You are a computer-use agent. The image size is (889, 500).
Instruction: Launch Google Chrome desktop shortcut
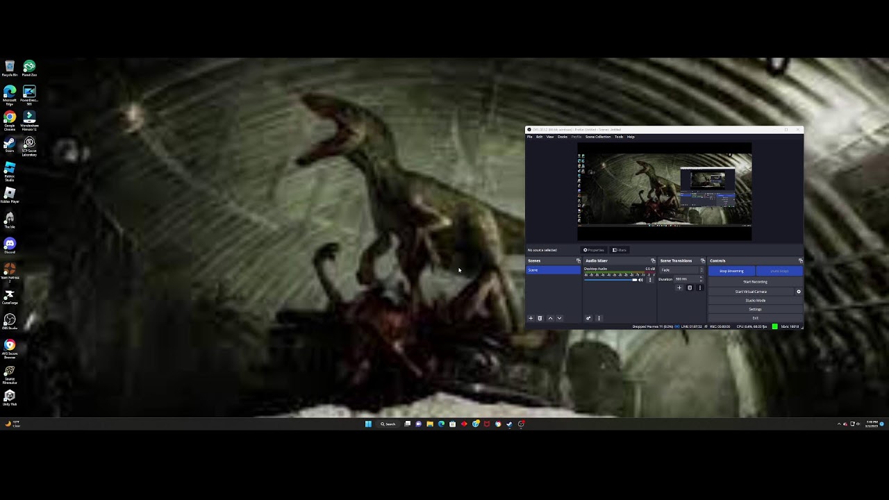pyautogui.click(x=10, y=121)
